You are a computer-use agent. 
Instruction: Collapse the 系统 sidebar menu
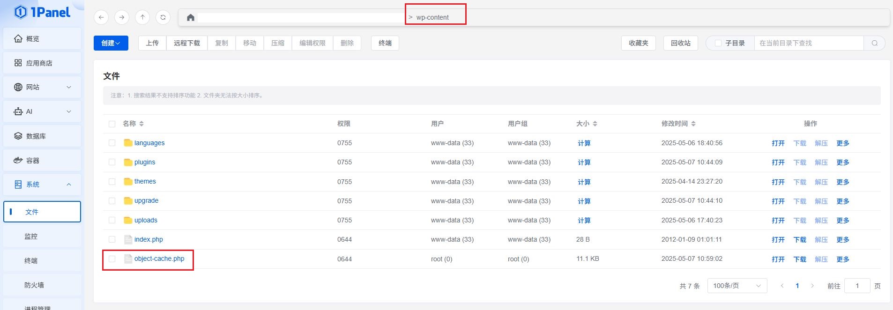coord(42,185)
